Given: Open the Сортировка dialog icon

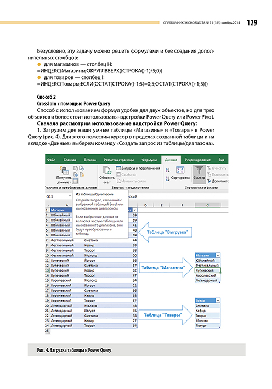Looking at the screenshot, I should (x=180, y=170).
